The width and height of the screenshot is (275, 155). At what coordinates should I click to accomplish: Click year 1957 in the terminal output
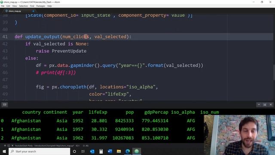[78, 129]
